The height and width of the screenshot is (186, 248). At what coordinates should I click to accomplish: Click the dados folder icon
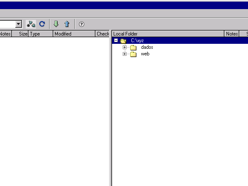tap(133, 48)
